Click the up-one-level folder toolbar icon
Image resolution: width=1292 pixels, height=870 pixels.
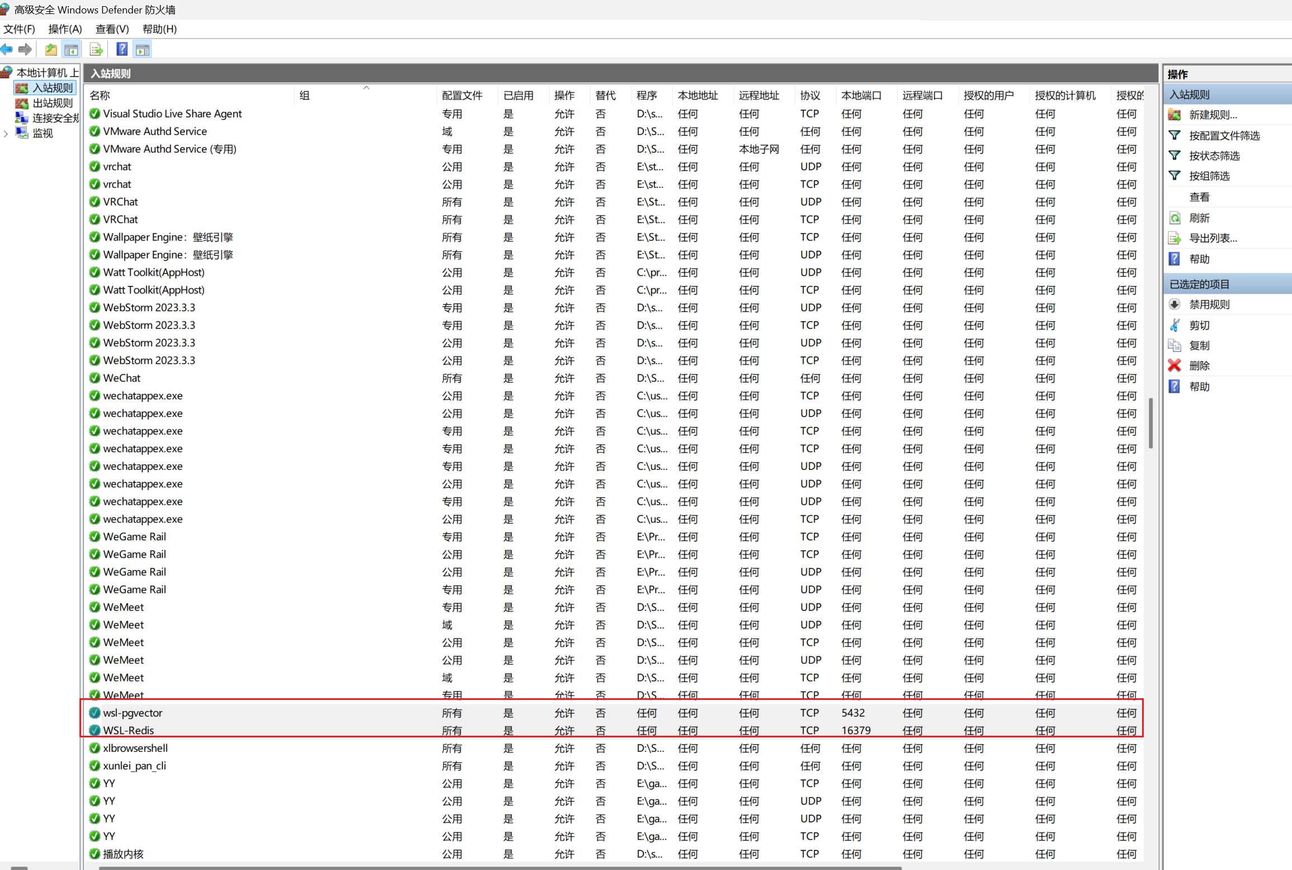tap(51, 50)
